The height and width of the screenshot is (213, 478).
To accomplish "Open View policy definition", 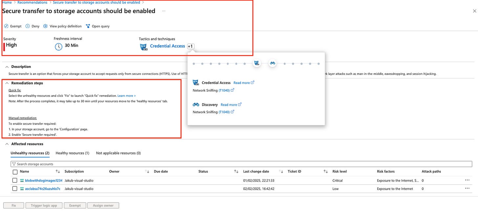I will coord(62,26).
